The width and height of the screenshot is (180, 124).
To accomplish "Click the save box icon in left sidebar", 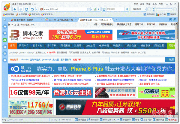I will [5, 47].
